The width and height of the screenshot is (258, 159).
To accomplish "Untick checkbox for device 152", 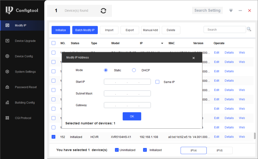I will pyautogui.click(x=53, y=137).
